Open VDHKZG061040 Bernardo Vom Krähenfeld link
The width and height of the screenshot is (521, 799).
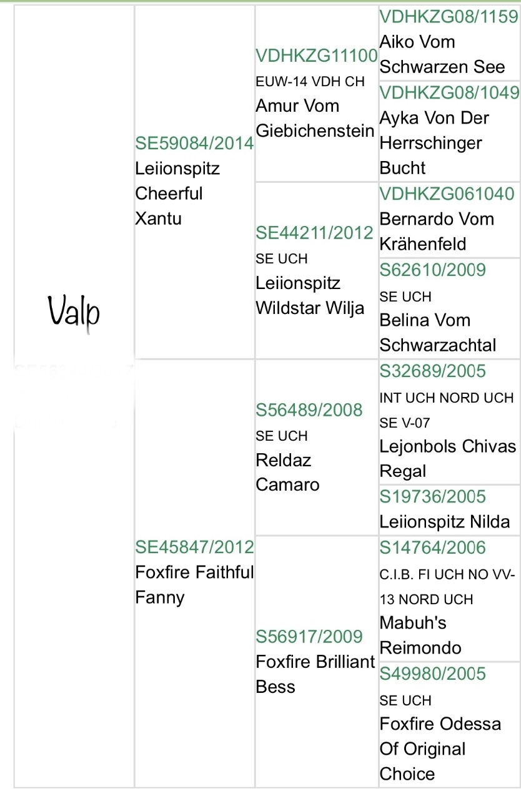(x=447, y=194)
